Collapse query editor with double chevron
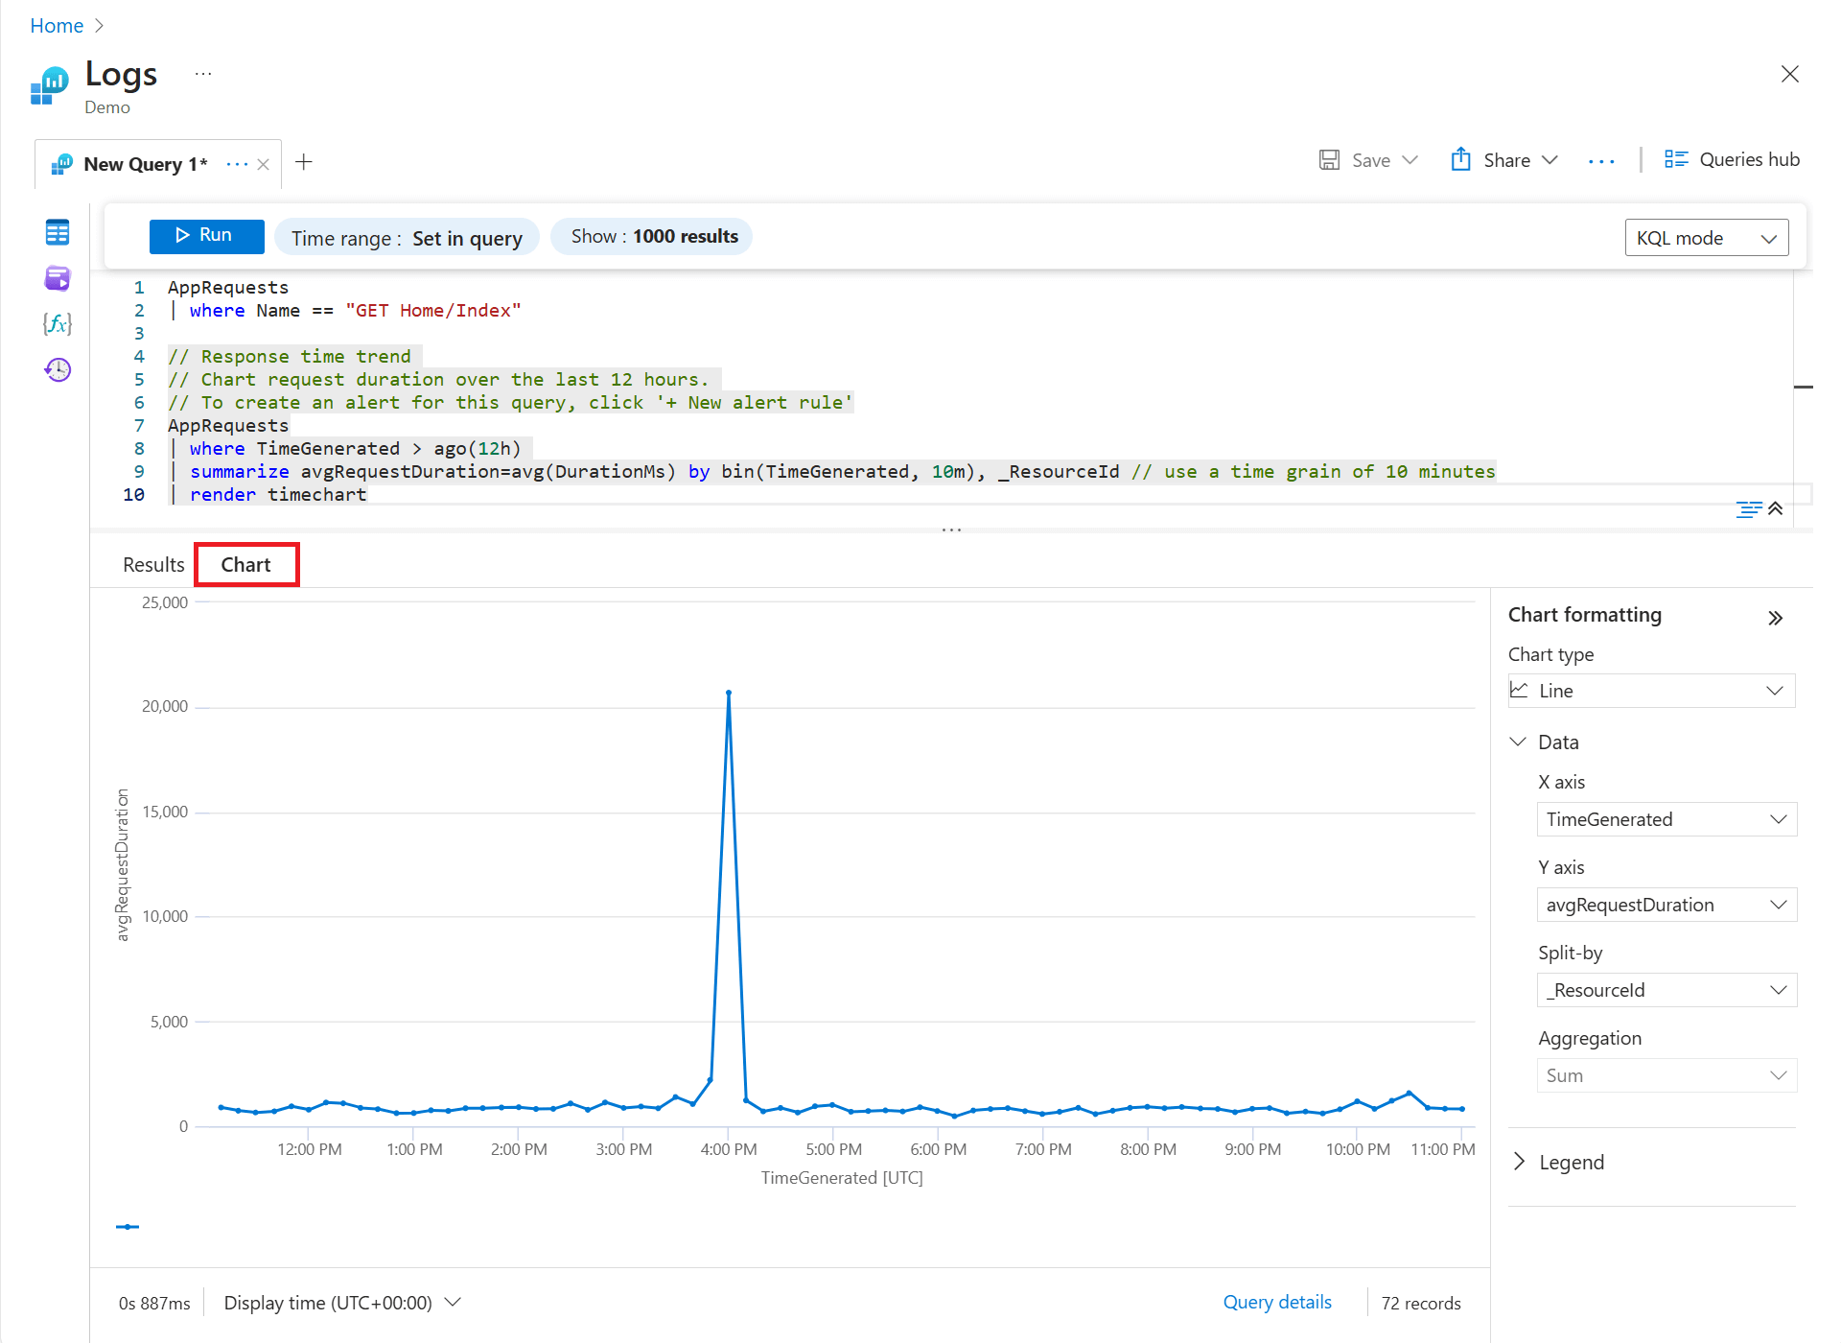 [1776, 508]
